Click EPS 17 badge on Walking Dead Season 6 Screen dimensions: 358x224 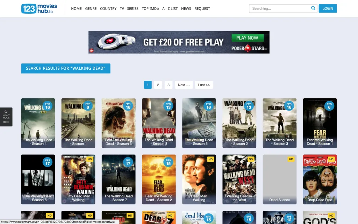coord(48,162)
